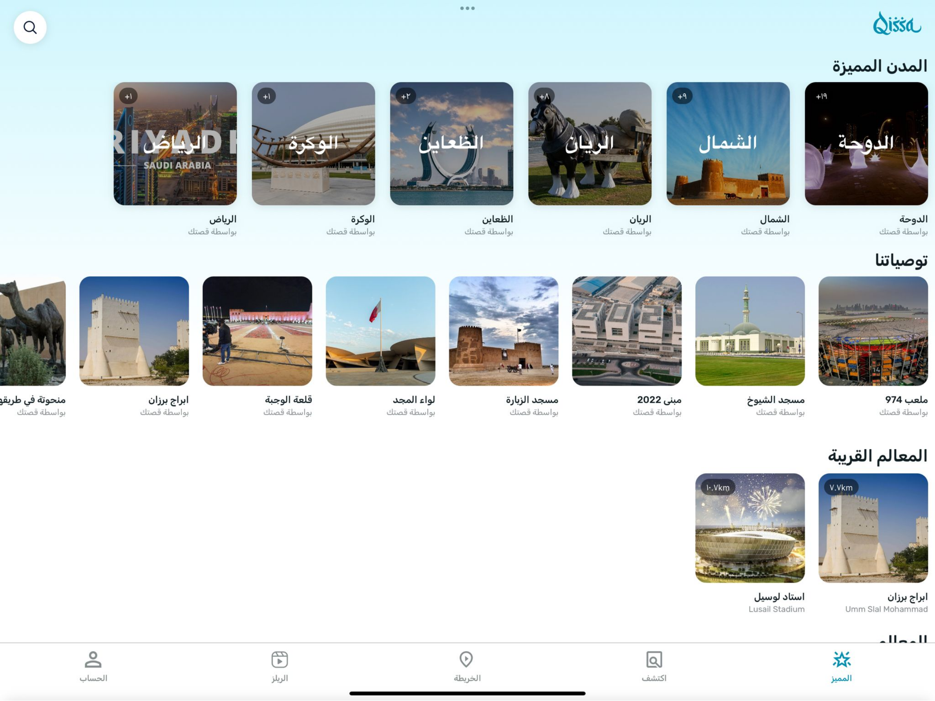Tap the الشمال caption under city card
935x701 pixels.
point(774,219)
